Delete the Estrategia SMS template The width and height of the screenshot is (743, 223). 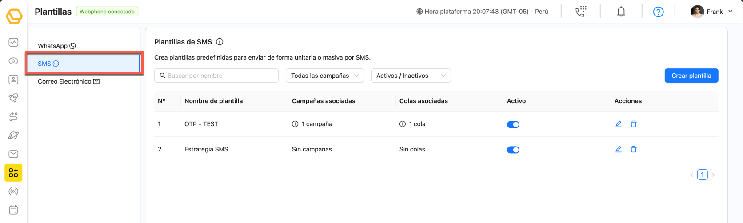[633, 149]
